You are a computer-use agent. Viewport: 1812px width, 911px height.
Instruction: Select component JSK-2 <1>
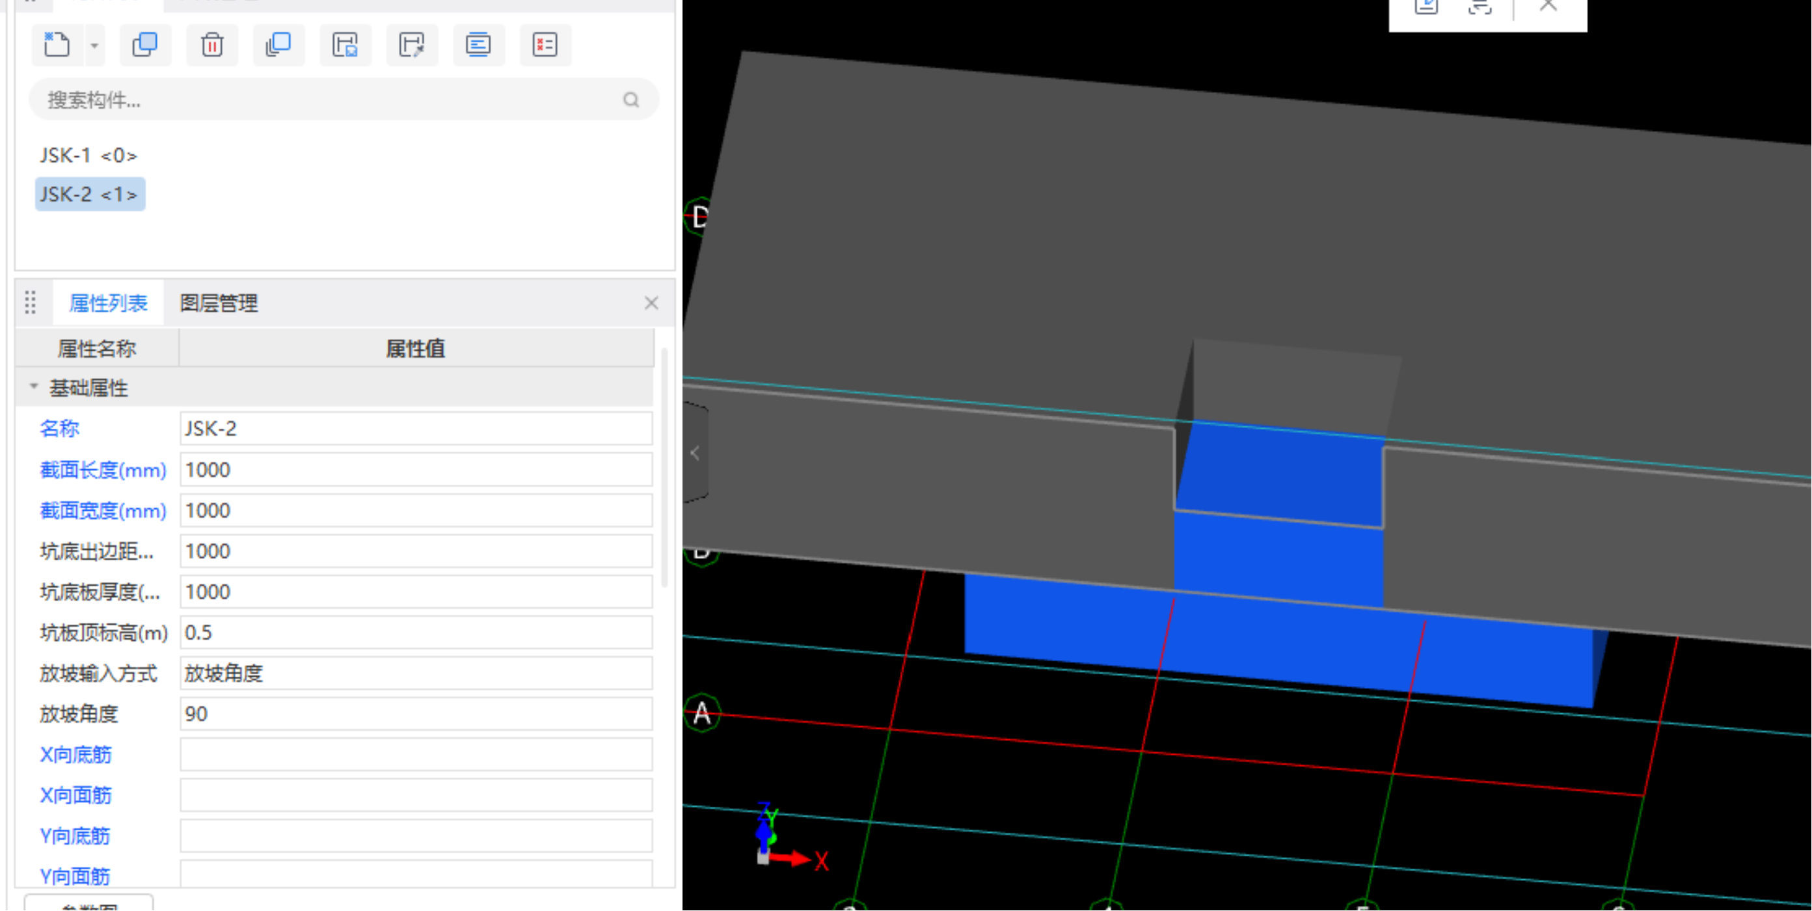90,194
